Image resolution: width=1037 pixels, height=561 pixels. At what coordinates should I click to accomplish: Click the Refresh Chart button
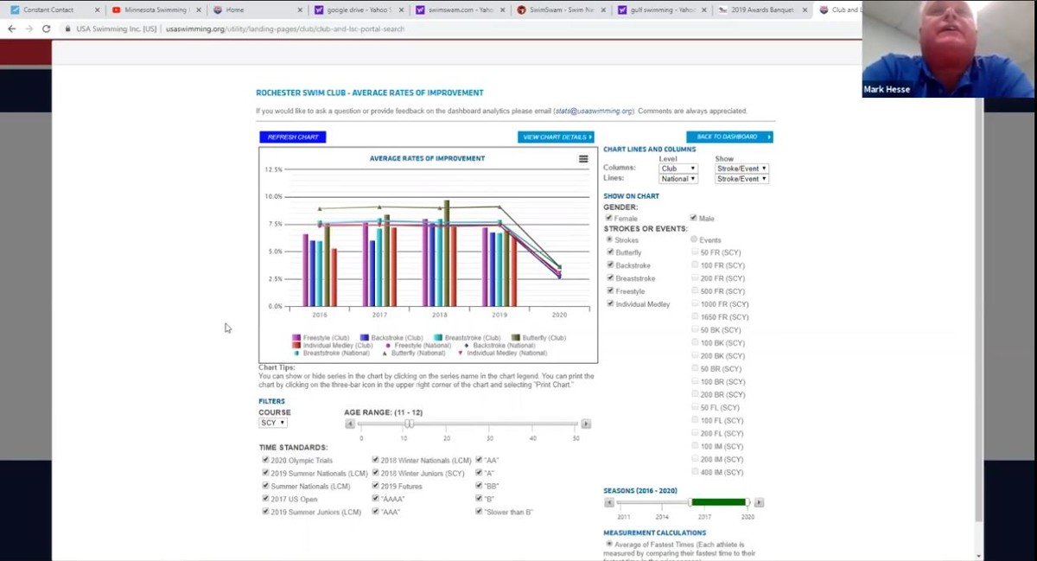[293, 137]
